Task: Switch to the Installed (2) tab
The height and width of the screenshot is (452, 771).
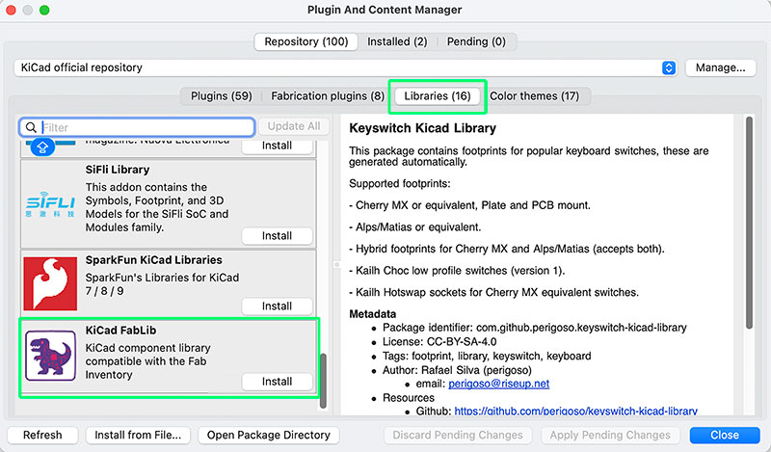Action: click(397, 41)
